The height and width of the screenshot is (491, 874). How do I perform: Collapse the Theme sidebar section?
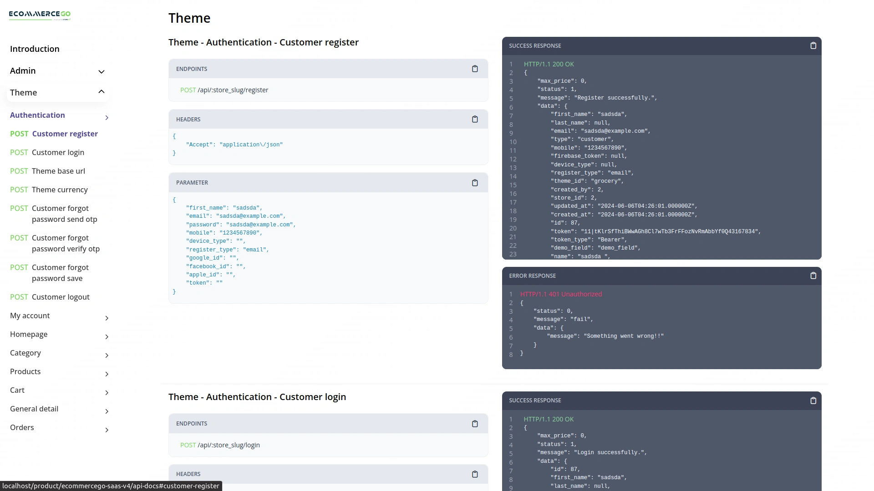pyautogui.click(x=102, y=92)
